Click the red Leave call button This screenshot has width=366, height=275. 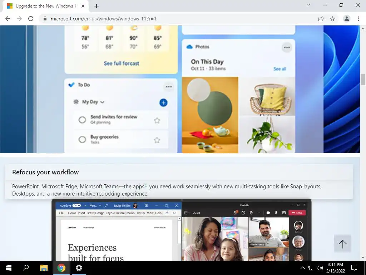297,213
